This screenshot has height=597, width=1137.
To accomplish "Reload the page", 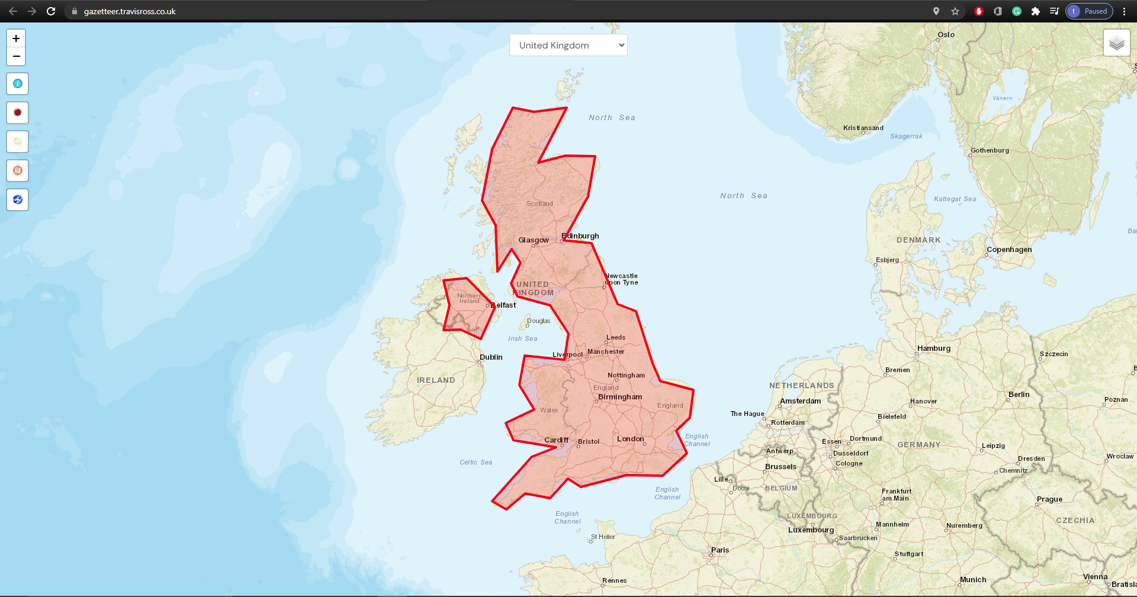I will [x=51, y=11].
